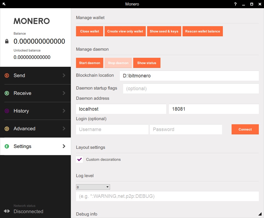Click the Stop daemon button

(x=118, y=63)
